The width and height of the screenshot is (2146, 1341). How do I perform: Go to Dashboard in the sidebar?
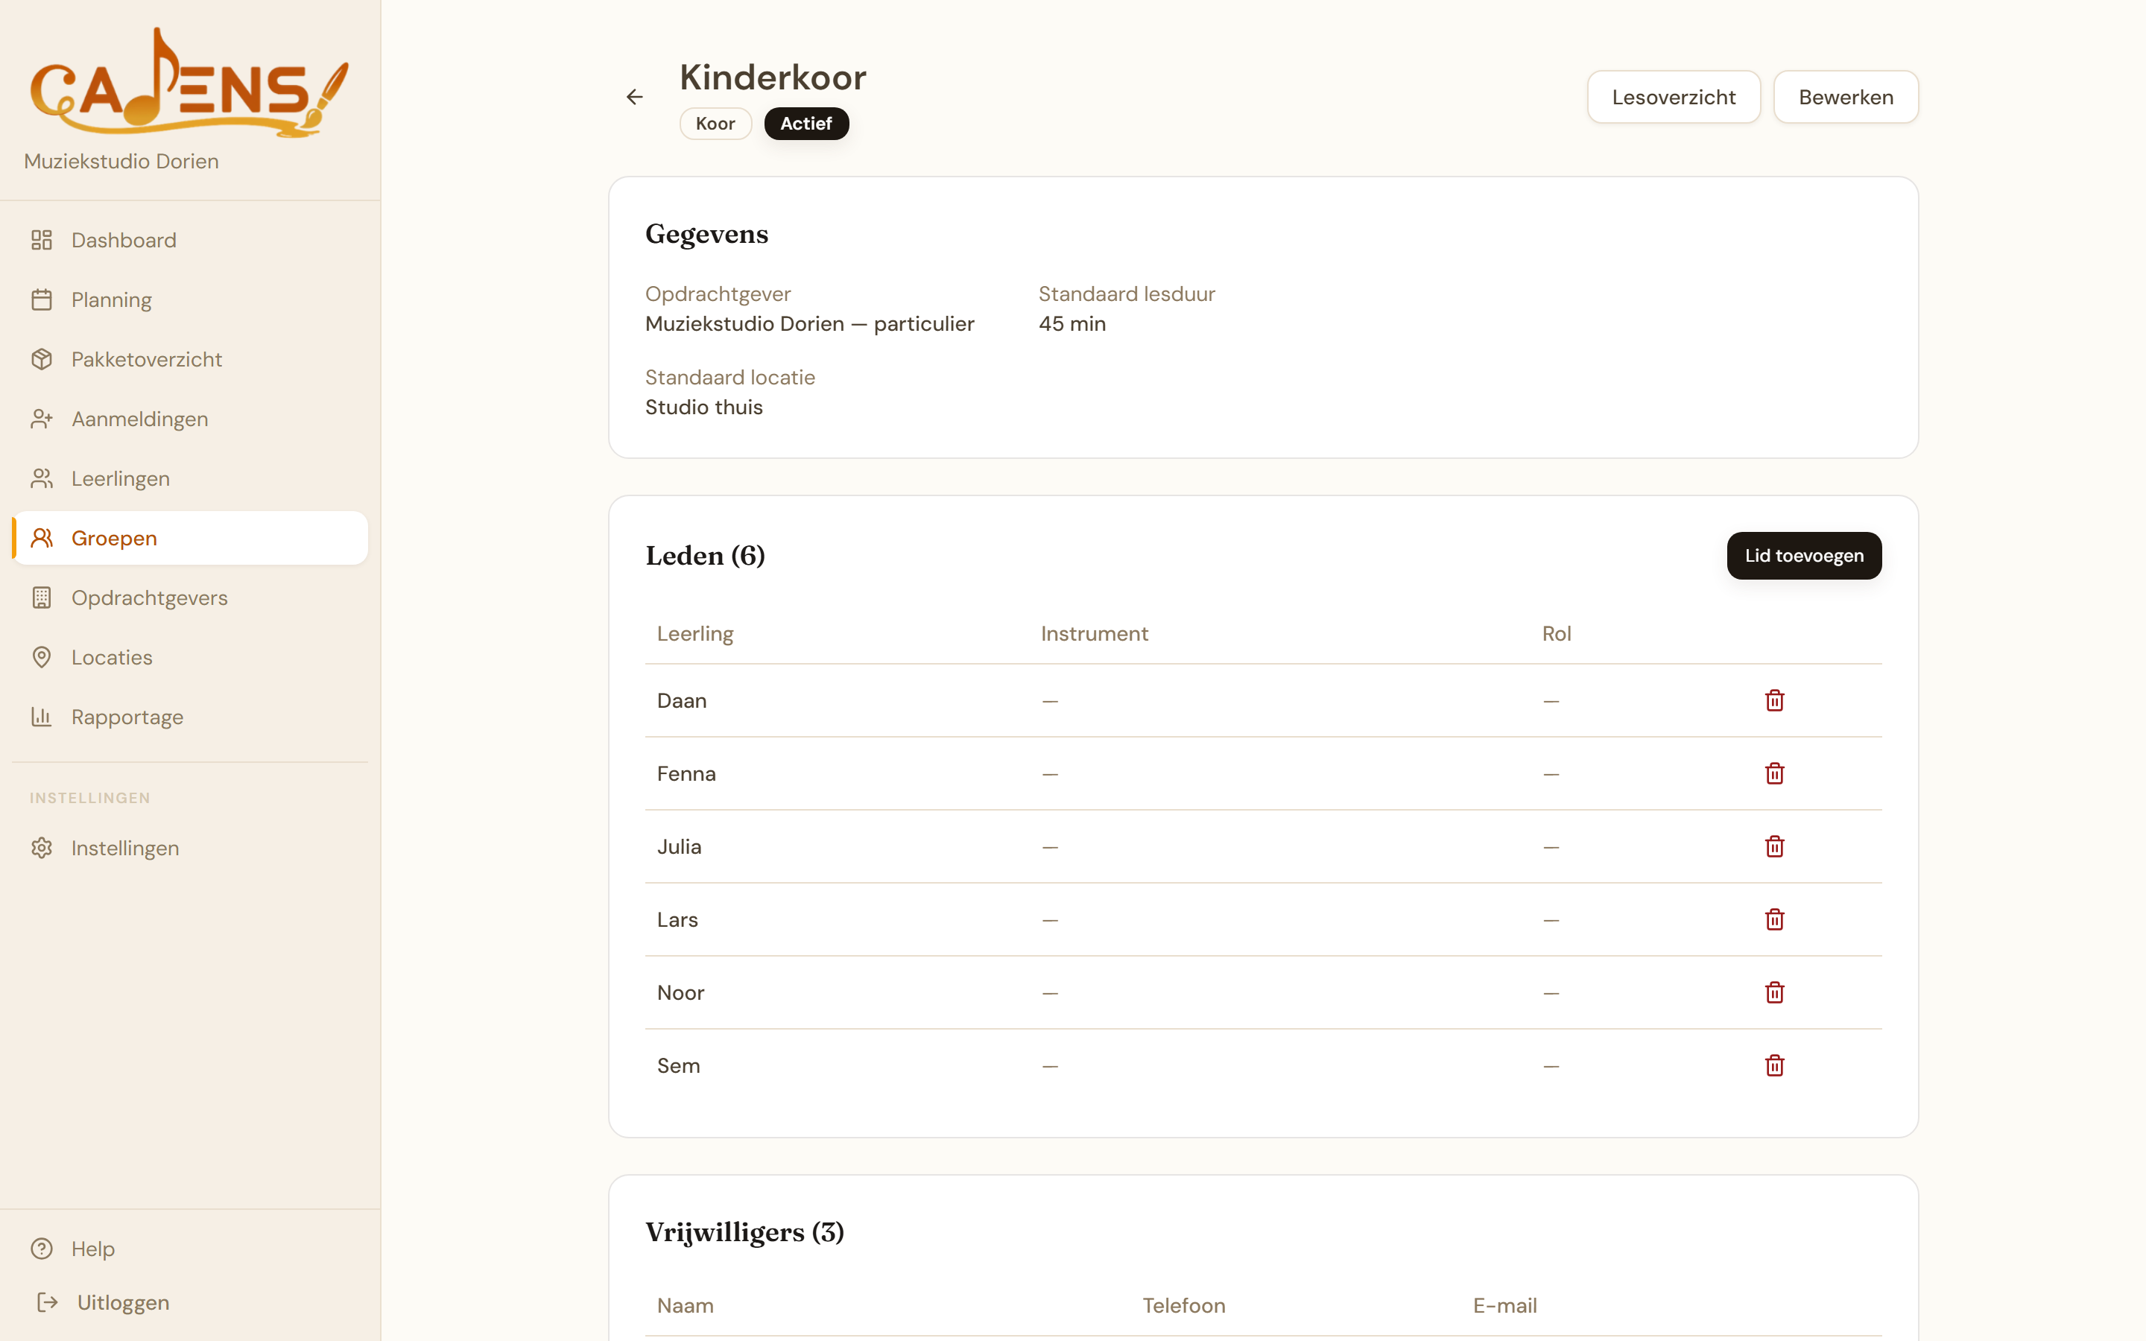pyautogui.click(x=191, y=241)
